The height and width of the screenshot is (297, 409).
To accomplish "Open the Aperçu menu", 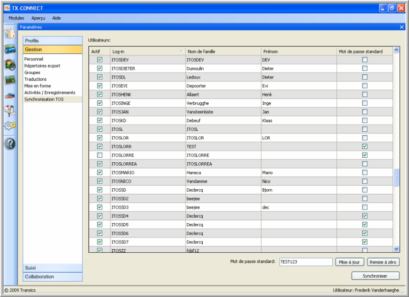I will click(x=38, y=18).
